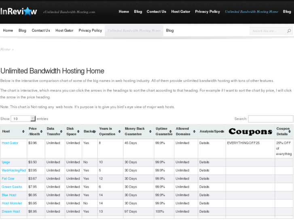Select Home in white navigation bar
The height and width of the screenshot is (220, 294).
8,31
